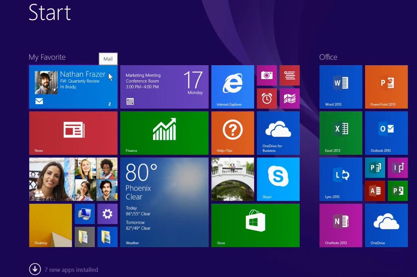The width and height of the screenshot is (417, 277).
Task: Open the teal Publisher tile
Action: [375, 168]
